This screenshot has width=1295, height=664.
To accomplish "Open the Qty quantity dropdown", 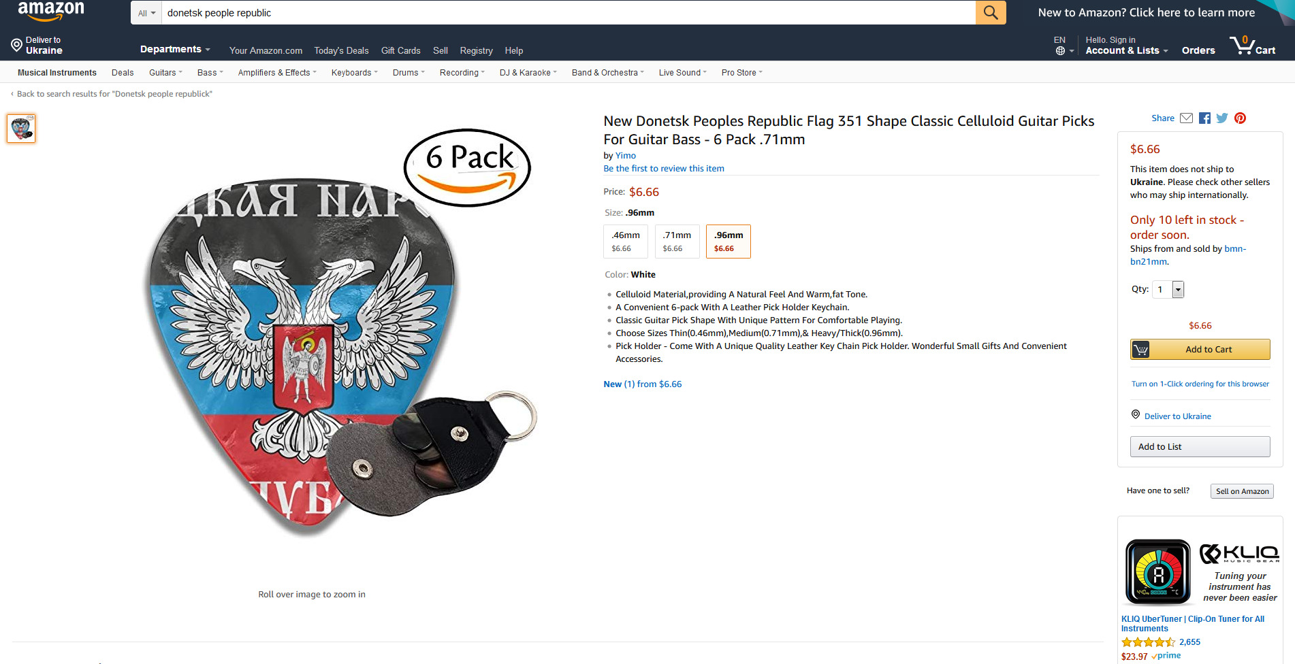I will pos(1168,289).
